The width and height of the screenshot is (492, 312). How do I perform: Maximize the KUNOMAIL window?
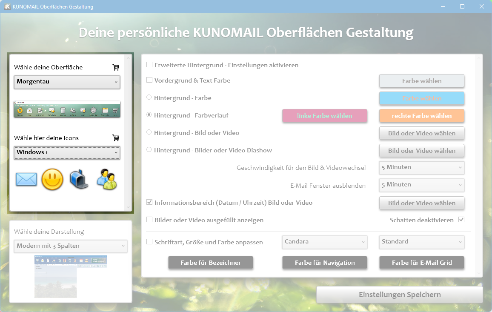(462, 6)
